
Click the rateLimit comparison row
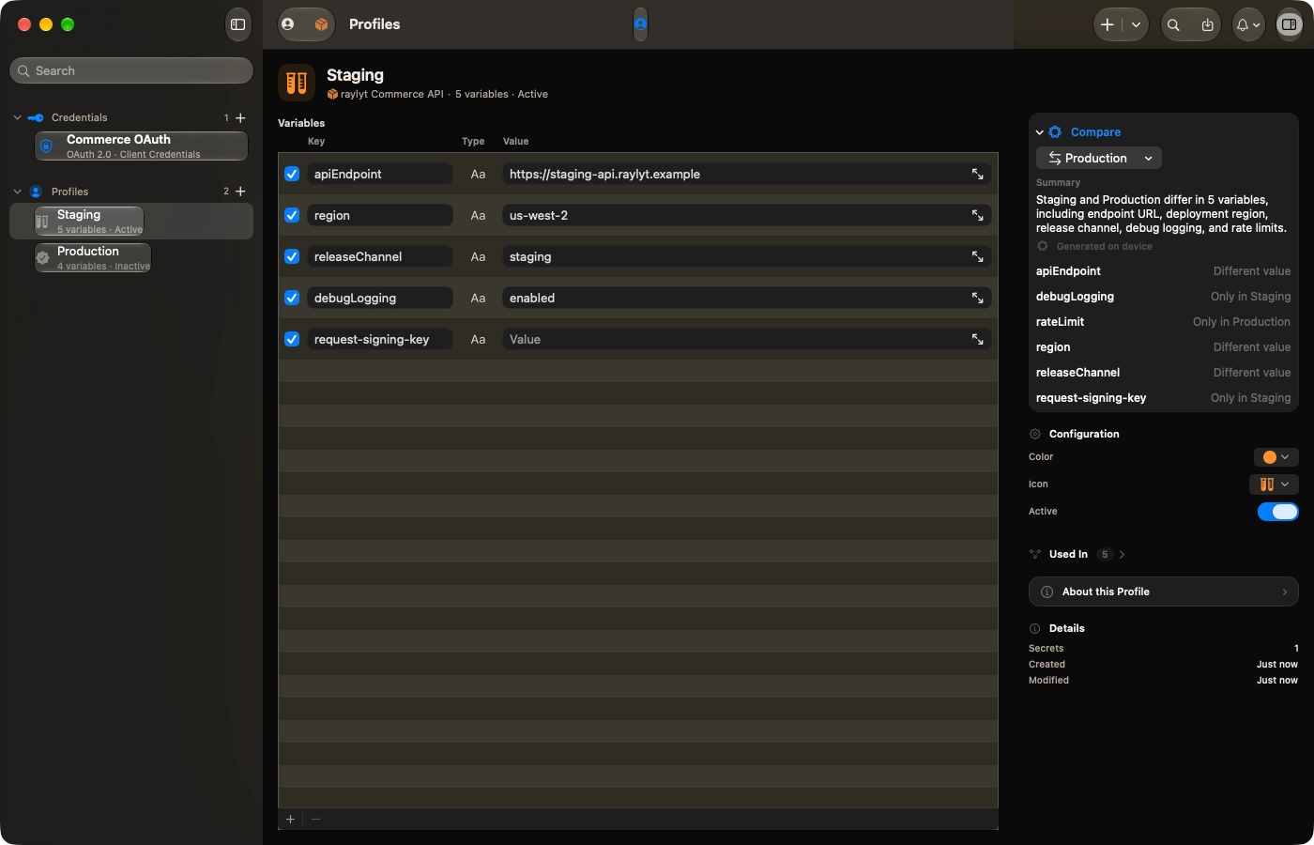pyautogui.click(x=1163, y=322)
